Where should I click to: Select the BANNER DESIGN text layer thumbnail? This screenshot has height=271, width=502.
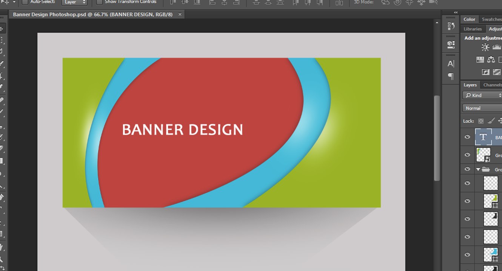coord(483,137)
